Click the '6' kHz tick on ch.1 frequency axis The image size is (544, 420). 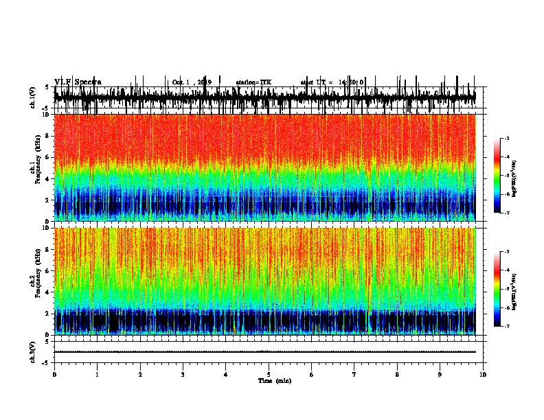(48, 157)
